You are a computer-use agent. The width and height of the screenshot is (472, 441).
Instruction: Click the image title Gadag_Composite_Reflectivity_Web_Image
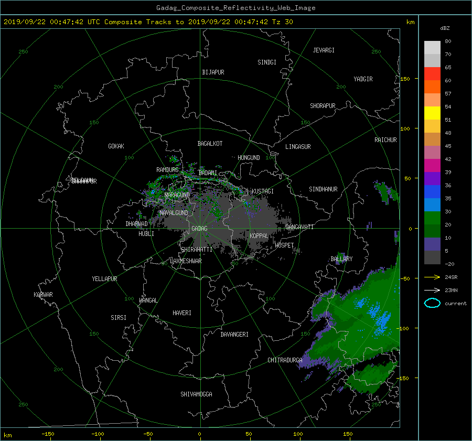click(x=235, y=8)
